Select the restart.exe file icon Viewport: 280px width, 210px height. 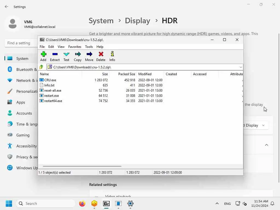[42, 95]
